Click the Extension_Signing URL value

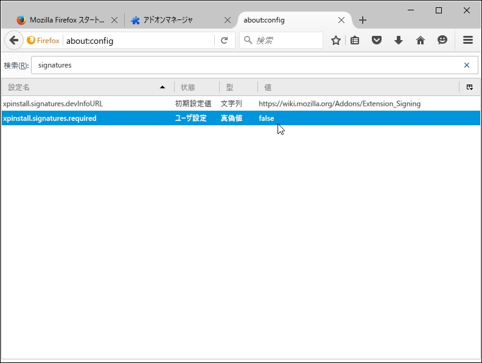pyautogui.click(x=340, y=104)
